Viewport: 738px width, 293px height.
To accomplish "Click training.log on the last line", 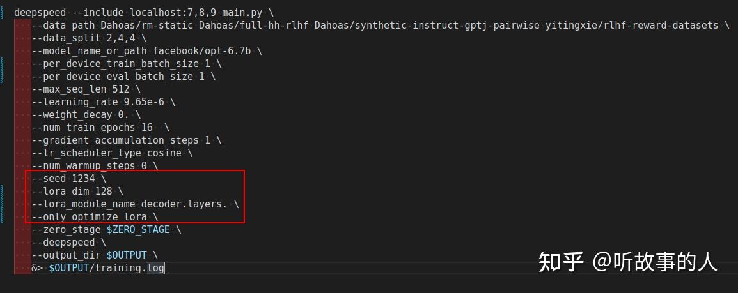I will (x=129, y=267).
